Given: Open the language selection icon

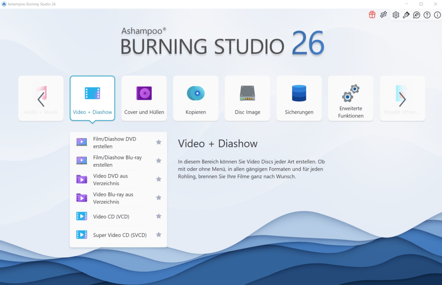Looking at the screenshot, I should (417, 14).
